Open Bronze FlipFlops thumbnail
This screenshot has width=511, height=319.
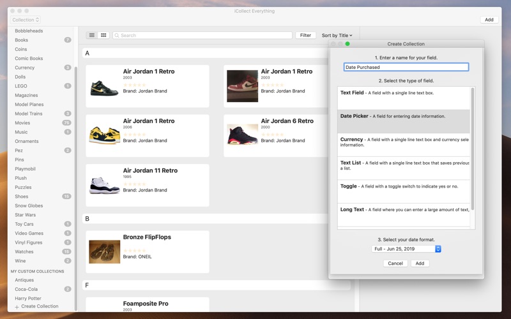coord(104,251)
